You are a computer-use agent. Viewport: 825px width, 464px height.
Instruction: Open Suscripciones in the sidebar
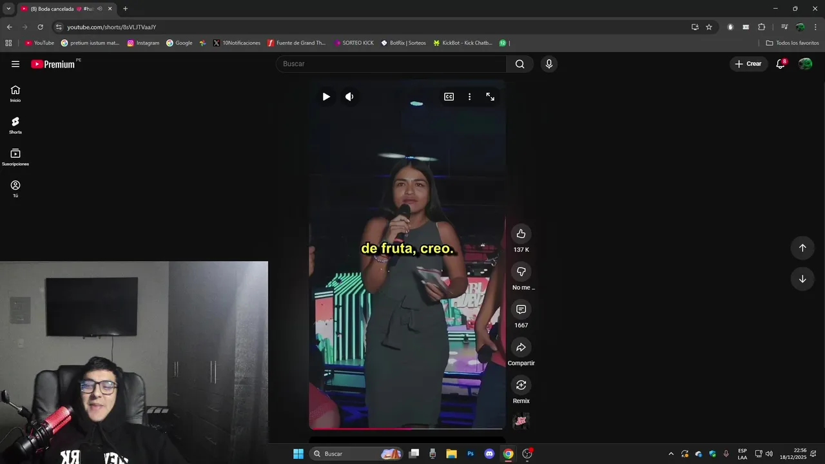[15, 157]
